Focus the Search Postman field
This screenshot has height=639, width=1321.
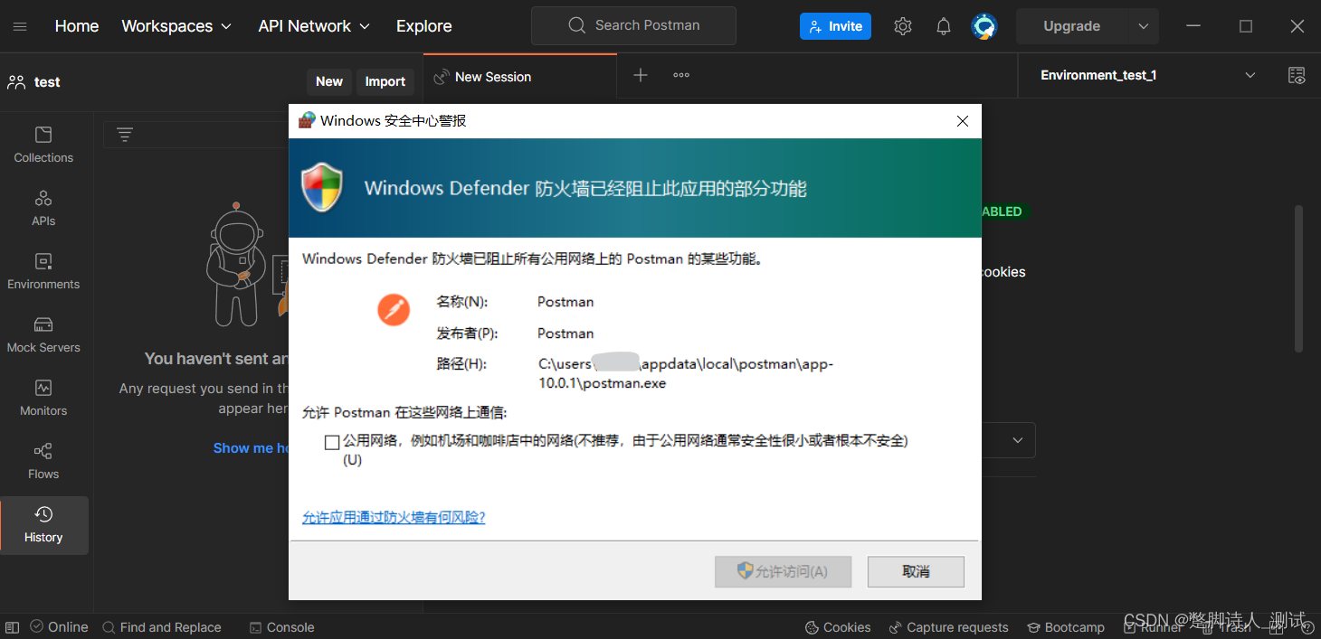633,25
